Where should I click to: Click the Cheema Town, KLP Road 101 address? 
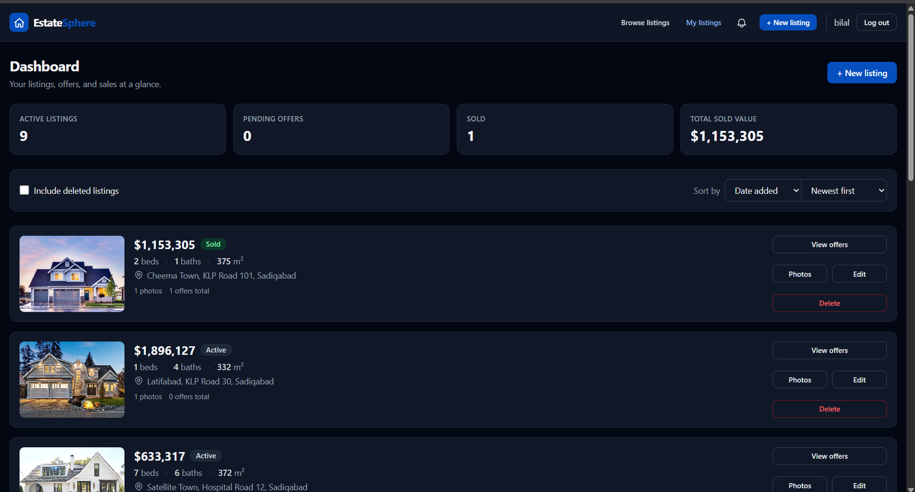tap(221, 275)
